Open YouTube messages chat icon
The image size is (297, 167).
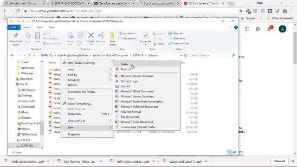258,29
